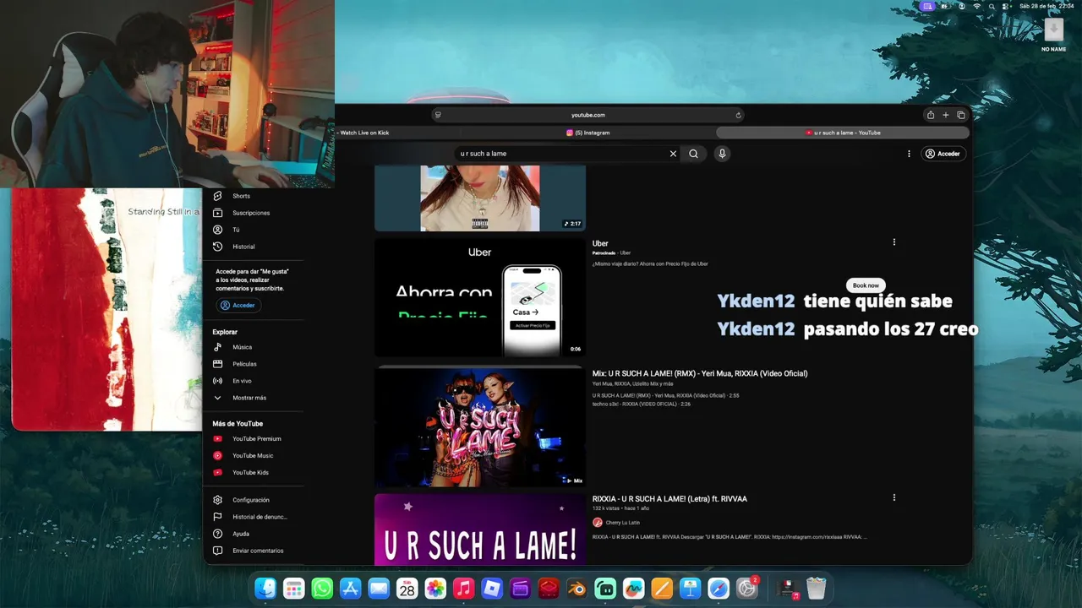Start voice search with microphone
The height and width of the screenshot is (608, 1082).
point(722,154)
